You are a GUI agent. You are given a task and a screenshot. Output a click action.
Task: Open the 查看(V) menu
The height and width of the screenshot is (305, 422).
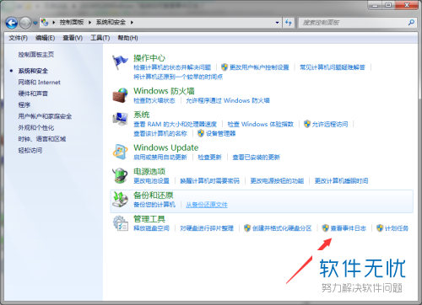(73, 38)
